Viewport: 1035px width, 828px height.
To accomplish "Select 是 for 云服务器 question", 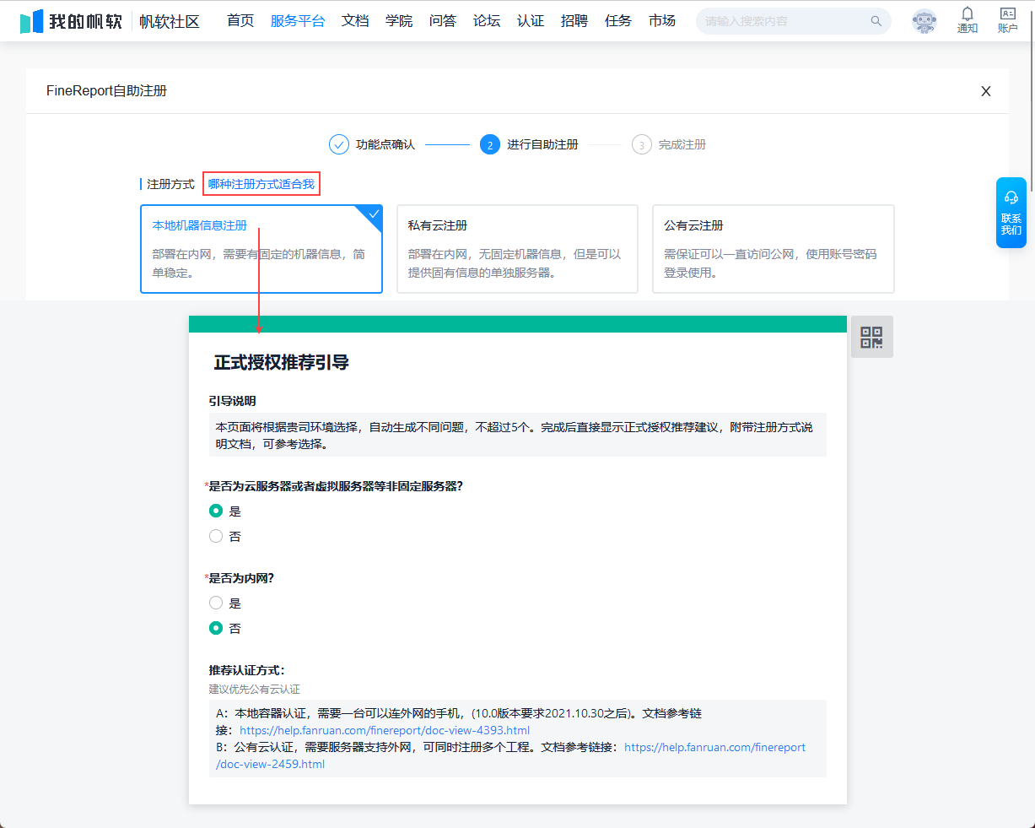I will [x=216, y=511].
